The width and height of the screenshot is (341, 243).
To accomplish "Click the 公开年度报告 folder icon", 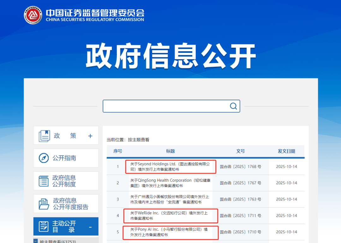I will (44, 204).
